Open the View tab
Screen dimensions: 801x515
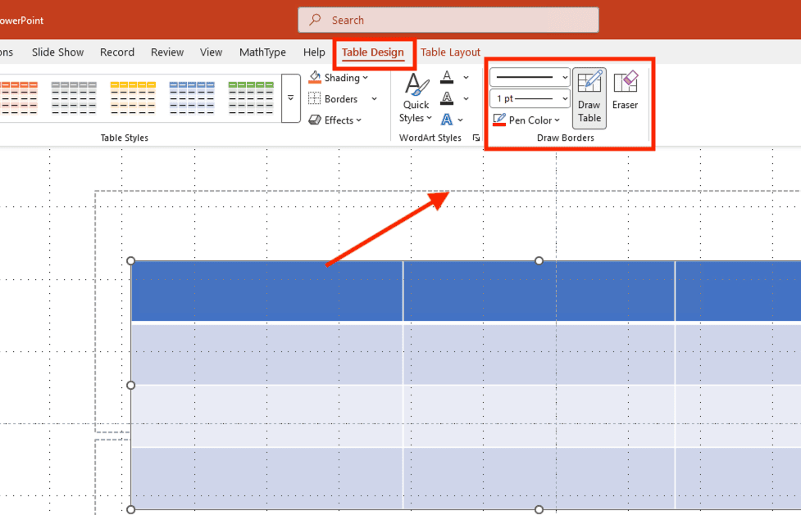click(x=211, y=52)
